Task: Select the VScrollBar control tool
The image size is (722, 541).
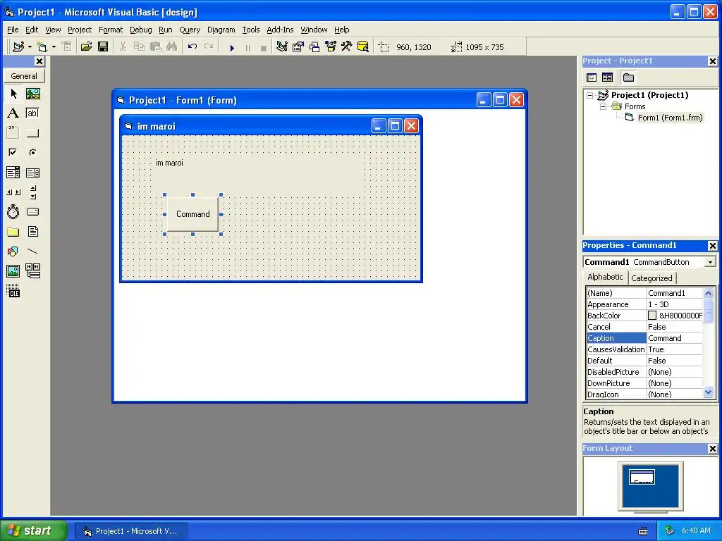Action: (32, 192)
